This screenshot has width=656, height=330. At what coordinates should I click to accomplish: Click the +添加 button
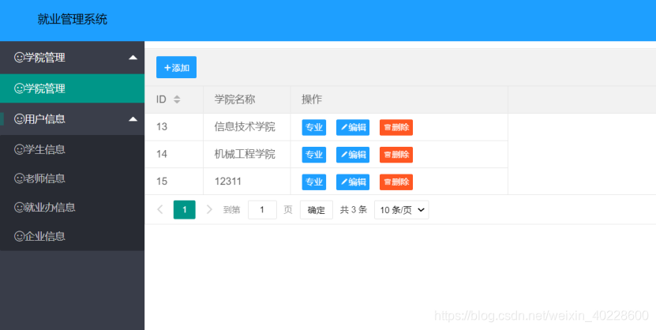tap(176, 67)
